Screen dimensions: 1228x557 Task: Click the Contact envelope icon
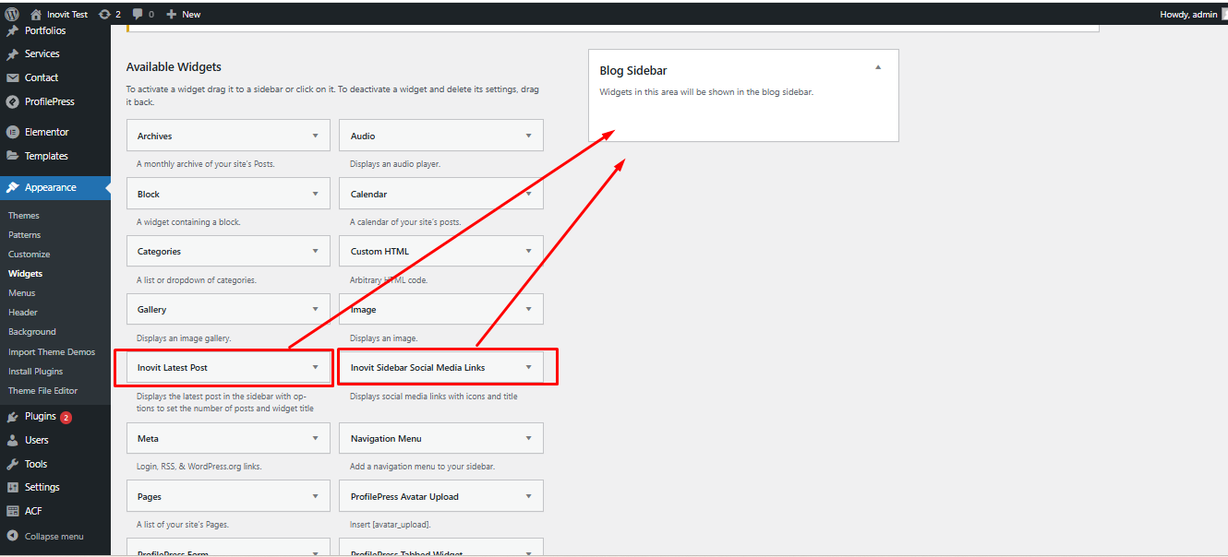pos(13,78)
